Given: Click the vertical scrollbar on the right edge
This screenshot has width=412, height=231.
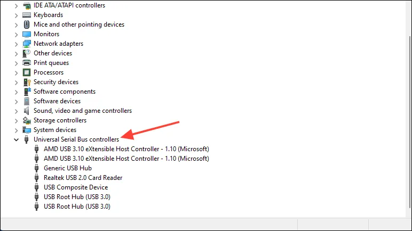Looking at the screenshot, I should click(x=410, y=122).
